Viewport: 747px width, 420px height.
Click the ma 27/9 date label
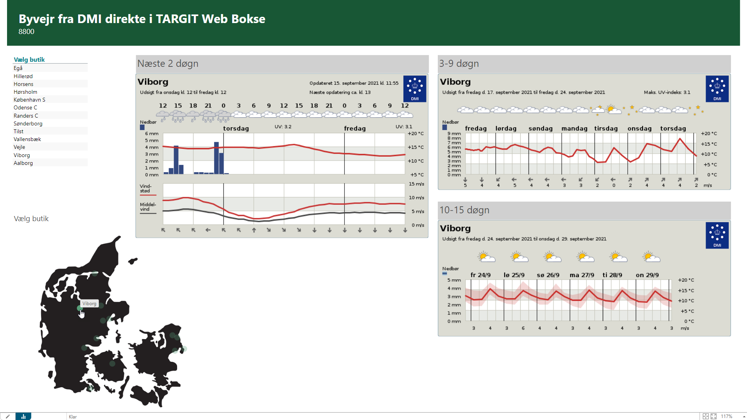click(x=582, y=275)
